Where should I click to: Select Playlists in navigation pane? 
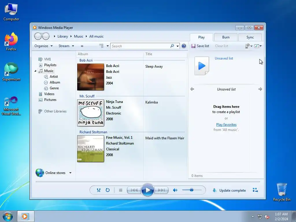coord(48,65)
